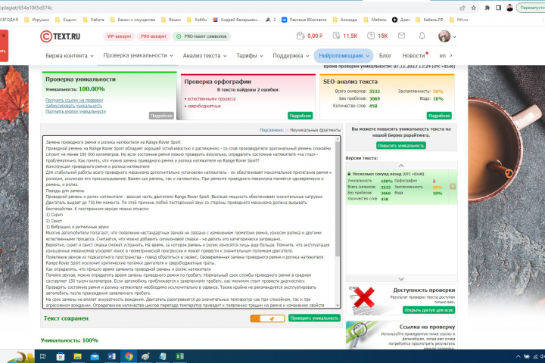
Task: Delete the saved text version with orange X
Action: [453, 187]
